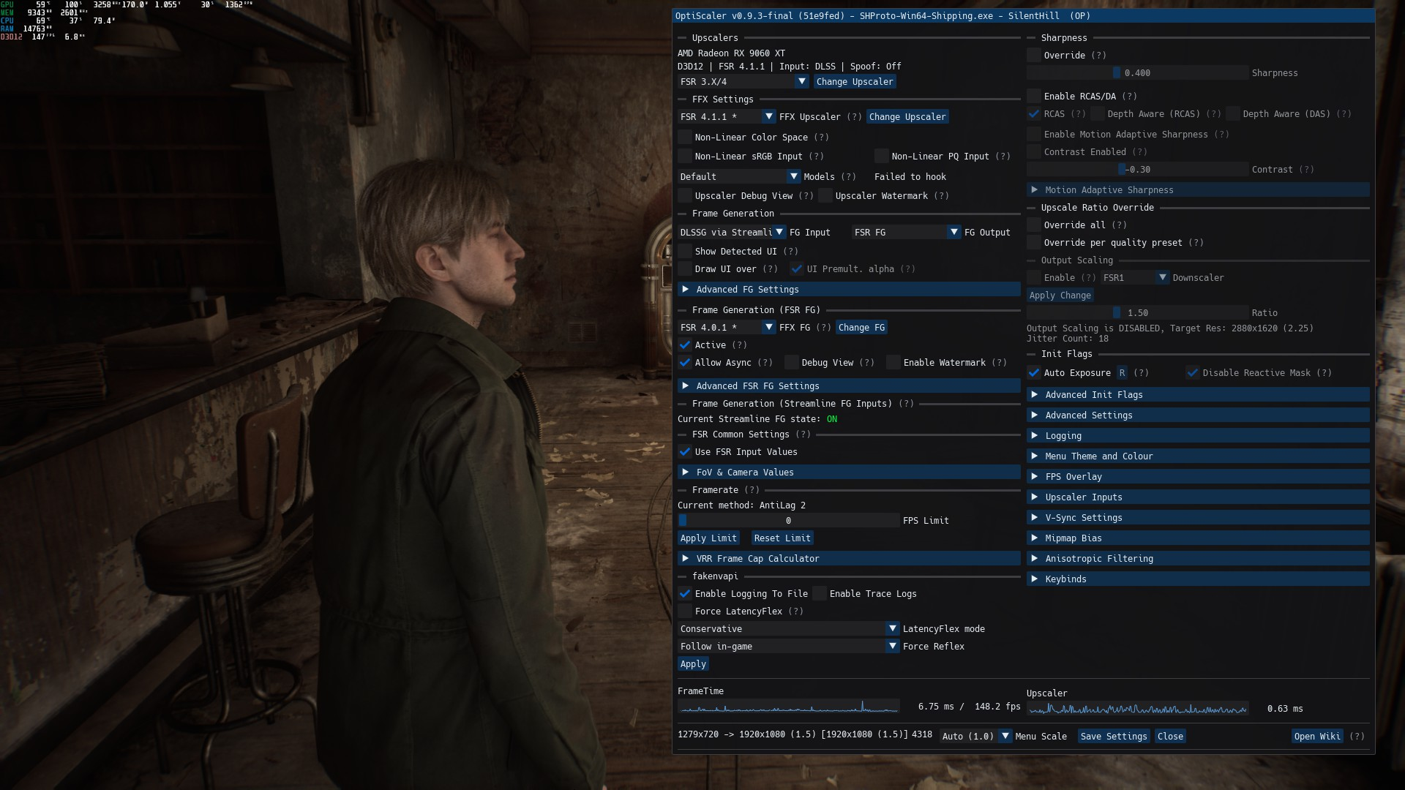
Task: Click Change Upscaler next to FFX Upscaler
Action: coord(907,117)
